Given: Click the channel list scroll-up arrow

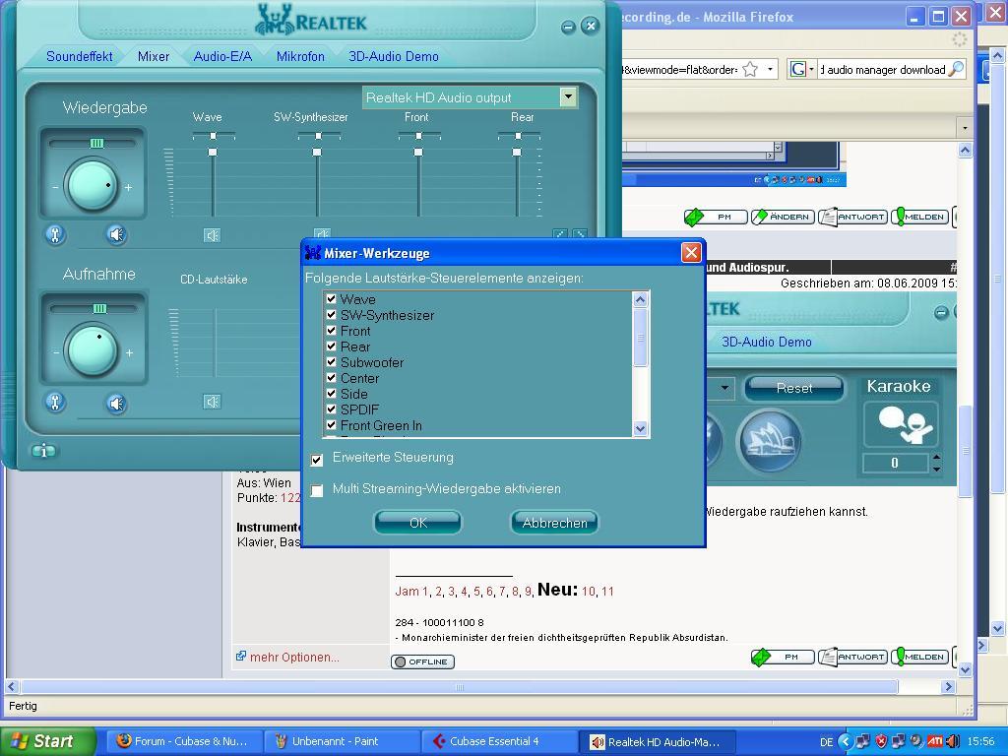Looking at the screenshot, I should [x=640, y=299].
